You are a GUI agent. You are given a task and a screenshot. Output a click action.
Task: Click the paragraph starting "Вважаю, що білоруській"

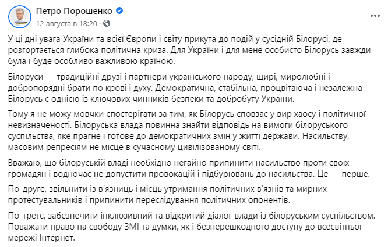coord(189,169)
